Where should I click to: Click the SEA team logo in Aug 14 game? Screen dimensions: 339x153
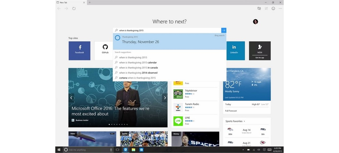(263, 129)
